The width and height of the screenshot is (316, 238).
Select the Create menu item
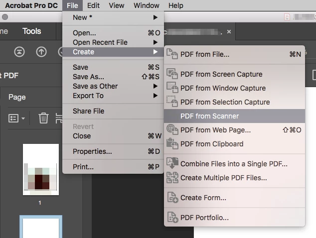click(x=113, y=52)
